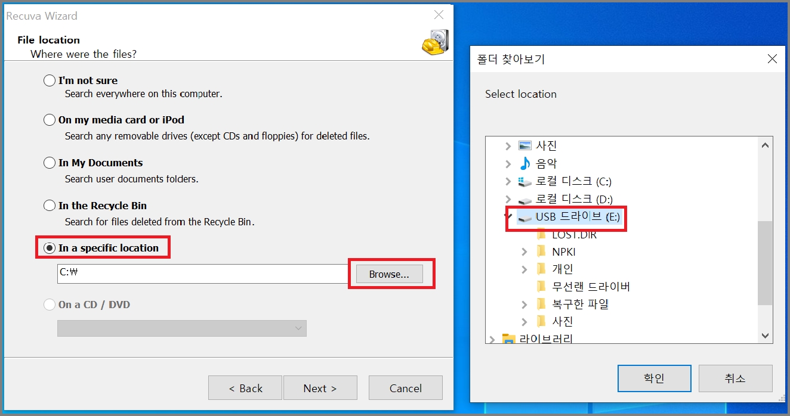
Task: Expand the 라이브러리 tree node
Action: (492, 340)
